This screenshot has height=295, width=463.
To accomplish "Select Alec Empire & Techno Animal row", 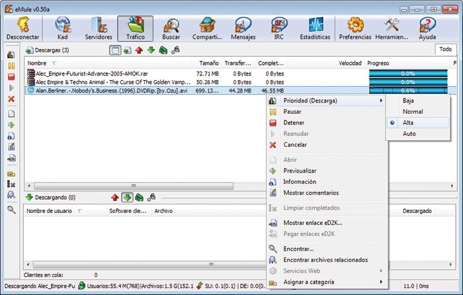I will coord(241,82).
